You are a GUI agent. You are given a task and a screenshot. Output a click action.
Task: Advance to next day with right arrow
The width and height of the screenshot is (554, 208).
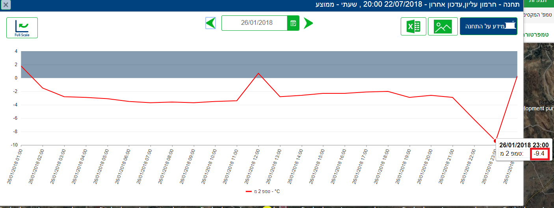pyautogui.click(x=308, y=23)
